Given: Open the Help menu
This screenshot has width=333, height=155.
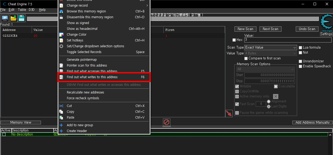Looking at the screenshot, I should coord(42,10).
